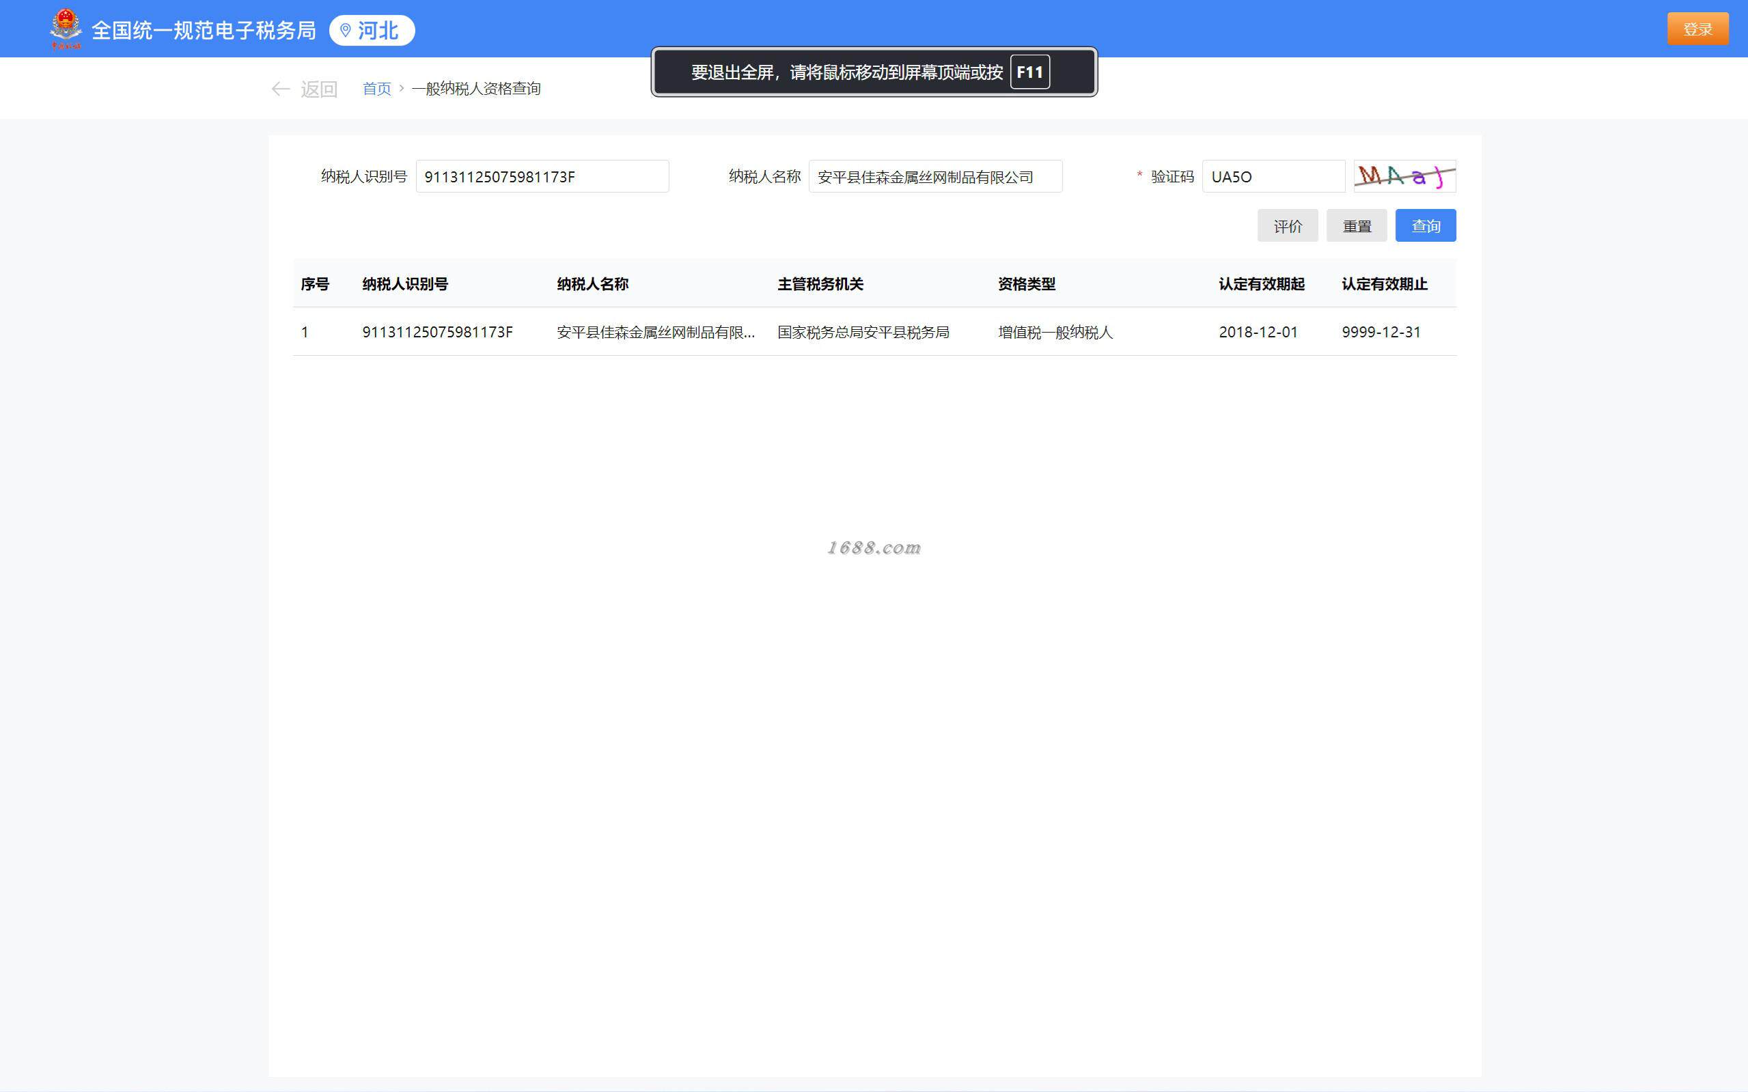Click the breadcrumb chevron separator
This screenshot has height=1092, width=1748.
[x=402, y=88]
